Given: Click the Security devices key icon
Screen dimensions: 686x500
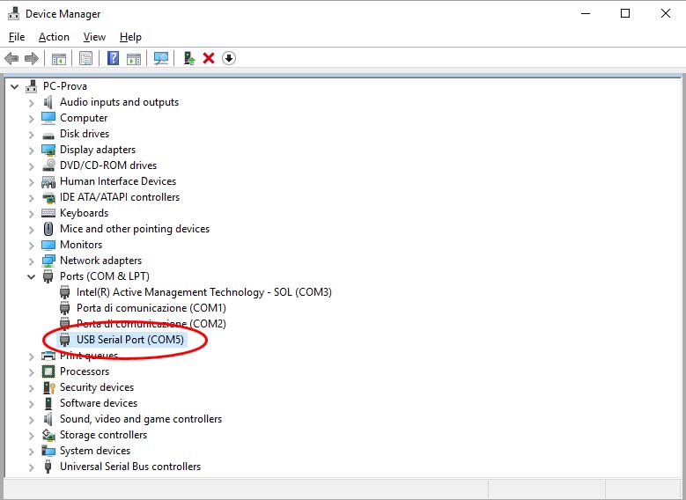Looking at the screenshot, I should [49, 387].
